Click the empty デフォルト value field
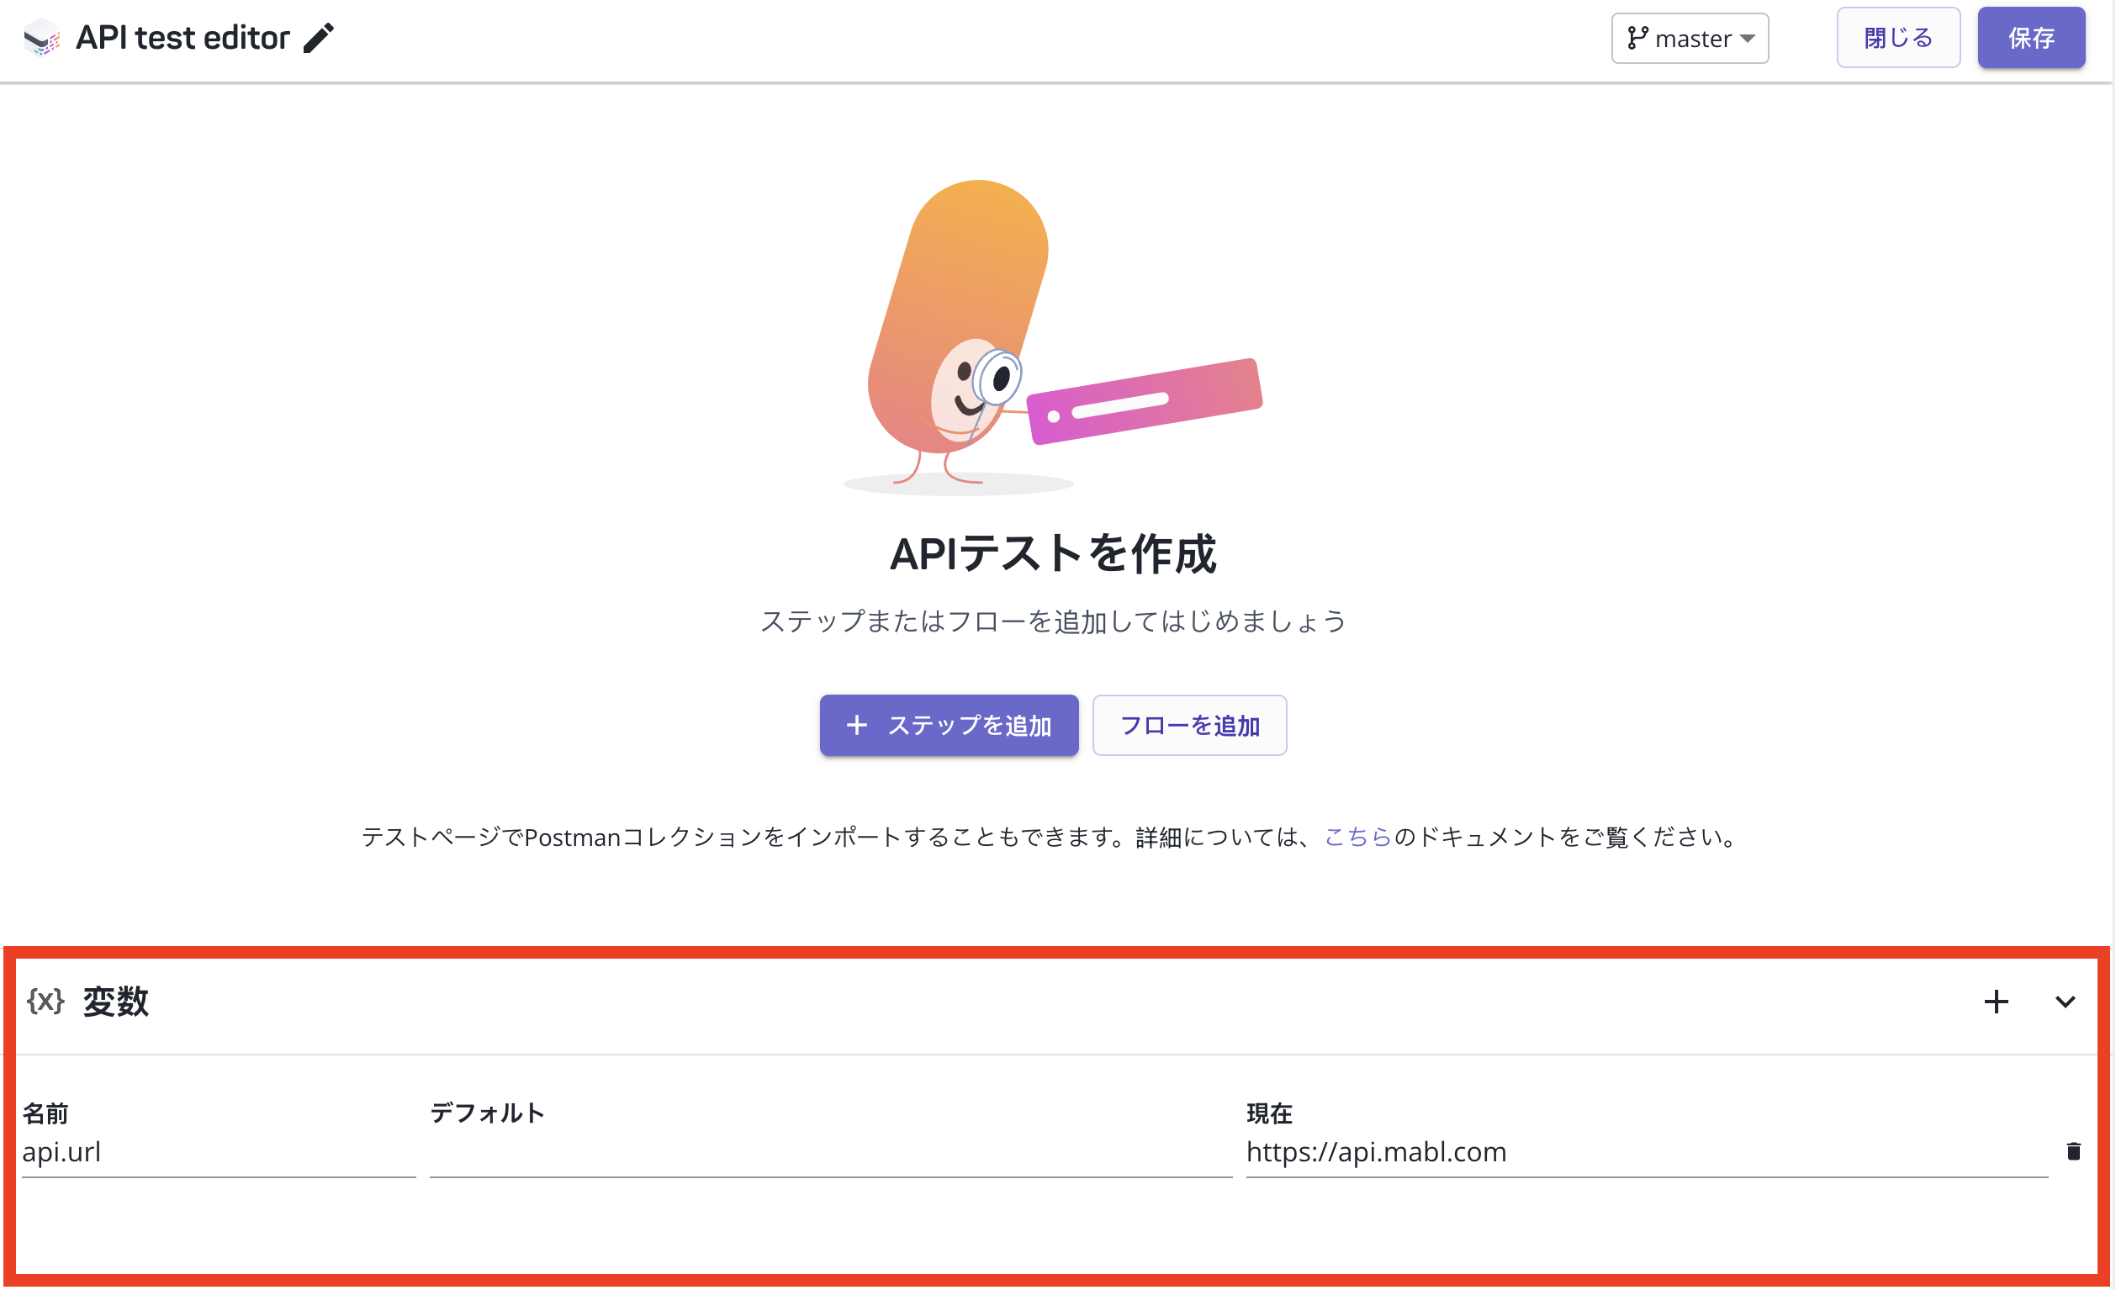This screenshot has width=2116, height=1290. 829,1153
